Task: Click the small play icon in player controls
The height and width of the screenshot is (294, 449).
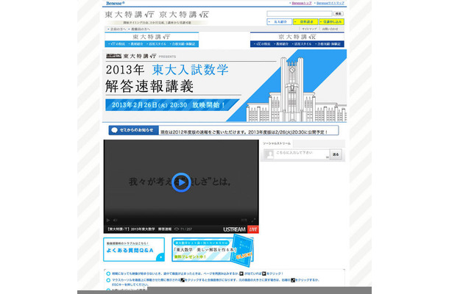Action: [108, 220]
